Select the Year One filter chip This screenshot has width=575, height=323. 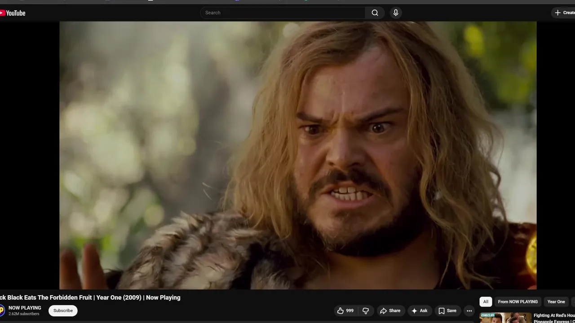[556, 301]
